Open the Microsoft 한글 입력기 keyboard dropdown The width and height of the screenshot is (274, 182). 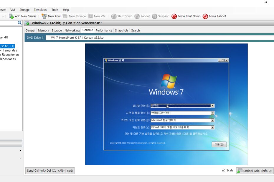(212, 120)
